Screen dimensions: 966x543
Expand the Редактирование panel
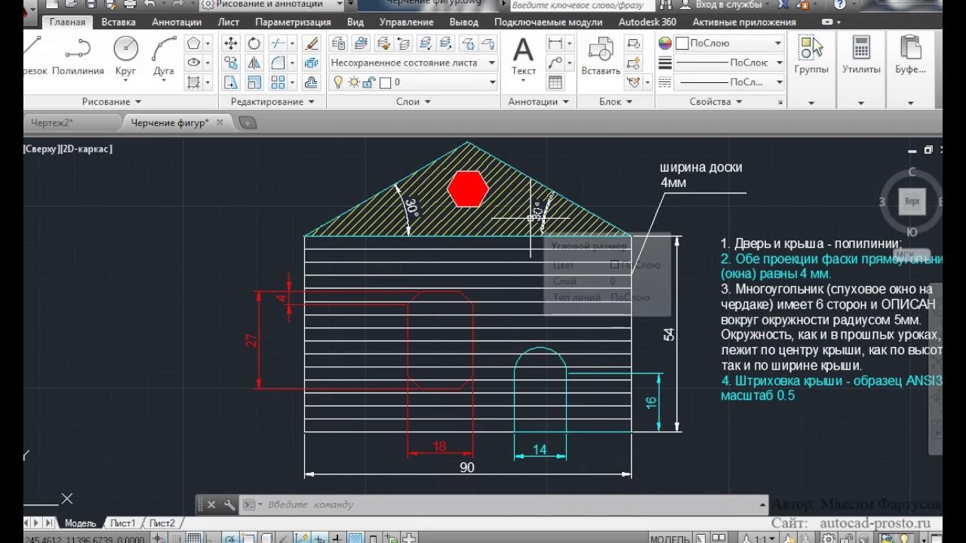point(272,101)
